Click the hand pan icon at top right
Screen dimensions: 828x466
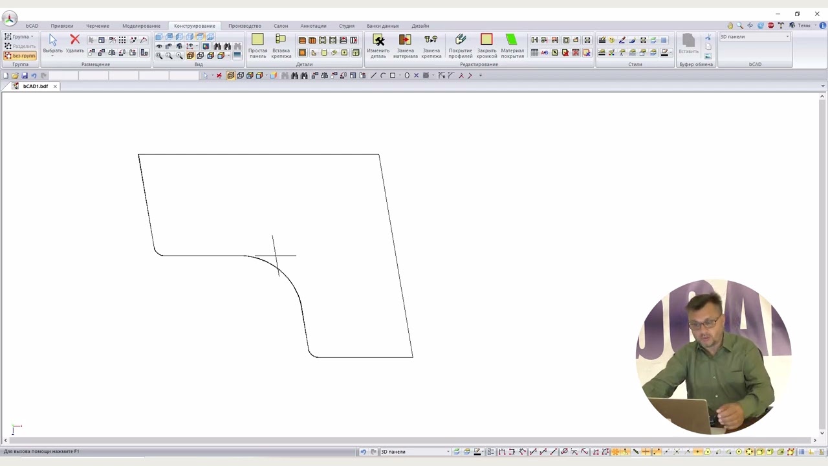[730, 25]
